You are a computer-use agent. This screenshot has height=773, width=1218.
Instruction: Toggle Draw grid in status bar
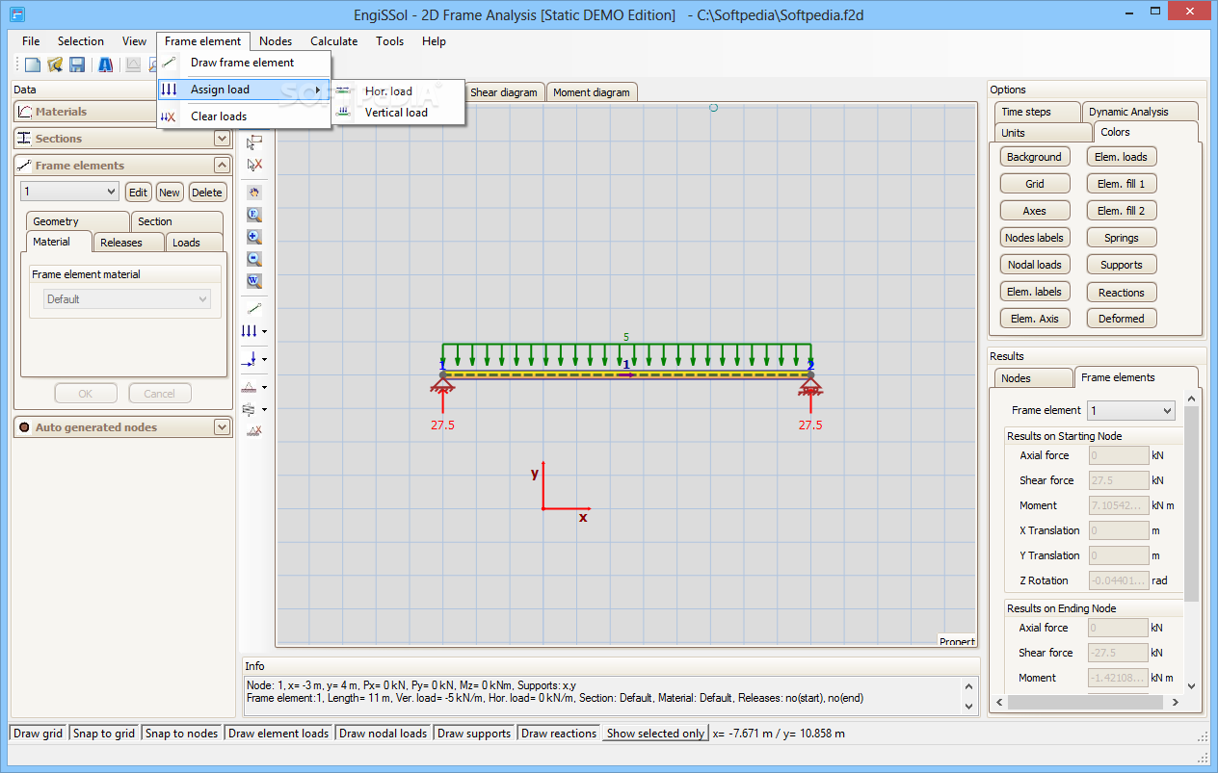point(39,734)
